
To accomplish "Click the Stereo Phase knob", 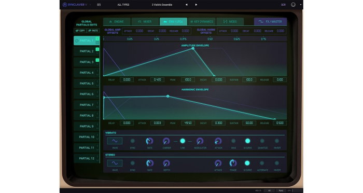I will tap(233, 163).
